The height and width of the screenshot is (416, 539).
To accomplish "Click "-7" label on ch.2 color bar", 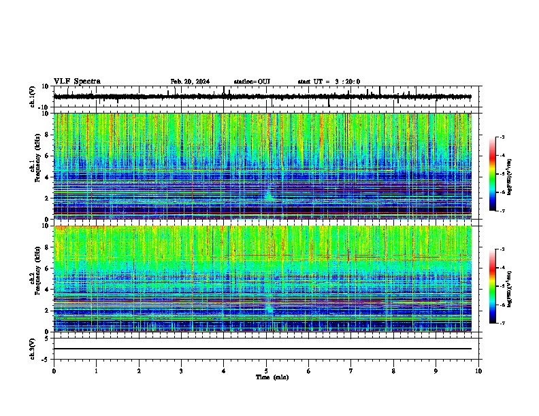I will click(x=502, y=323).
